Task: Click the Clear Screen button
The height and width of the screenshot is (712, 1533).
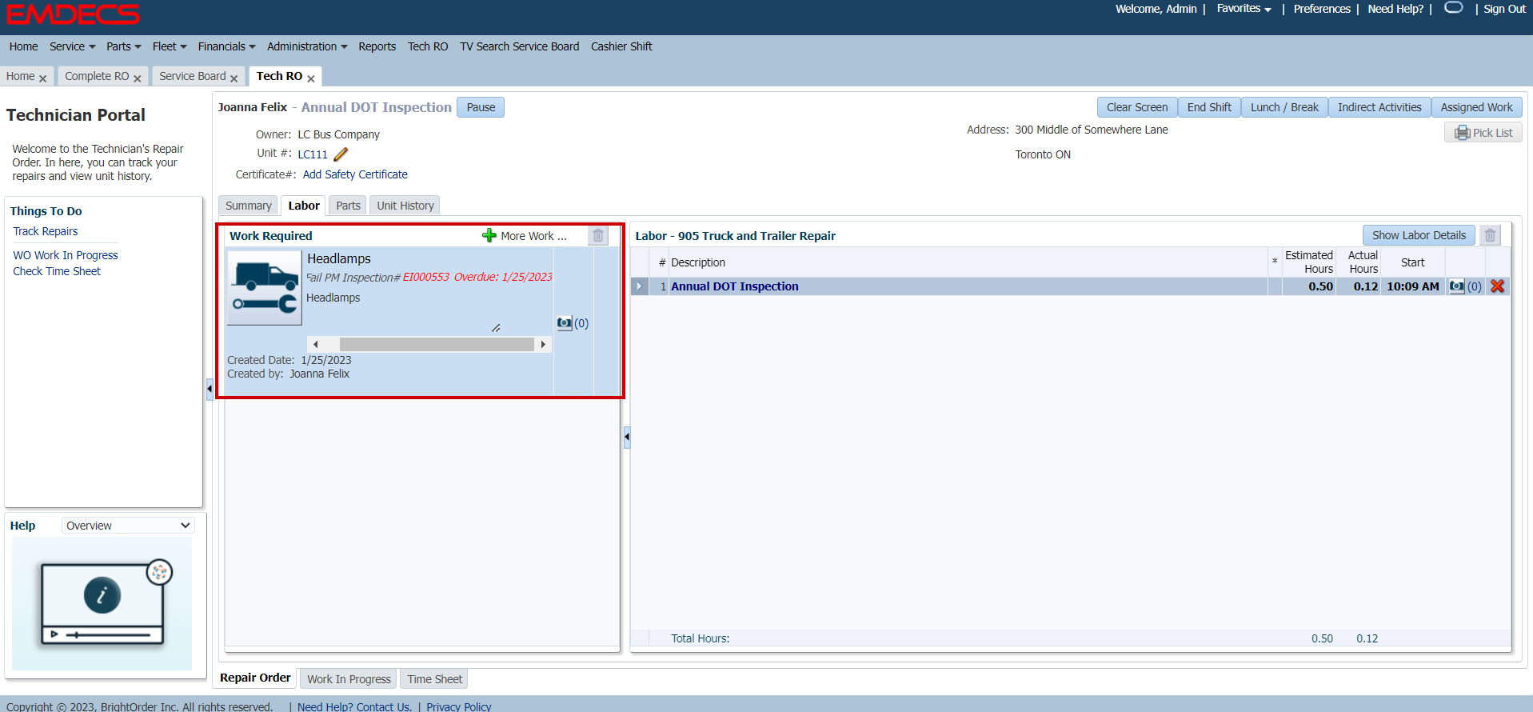Action: 1137,107
